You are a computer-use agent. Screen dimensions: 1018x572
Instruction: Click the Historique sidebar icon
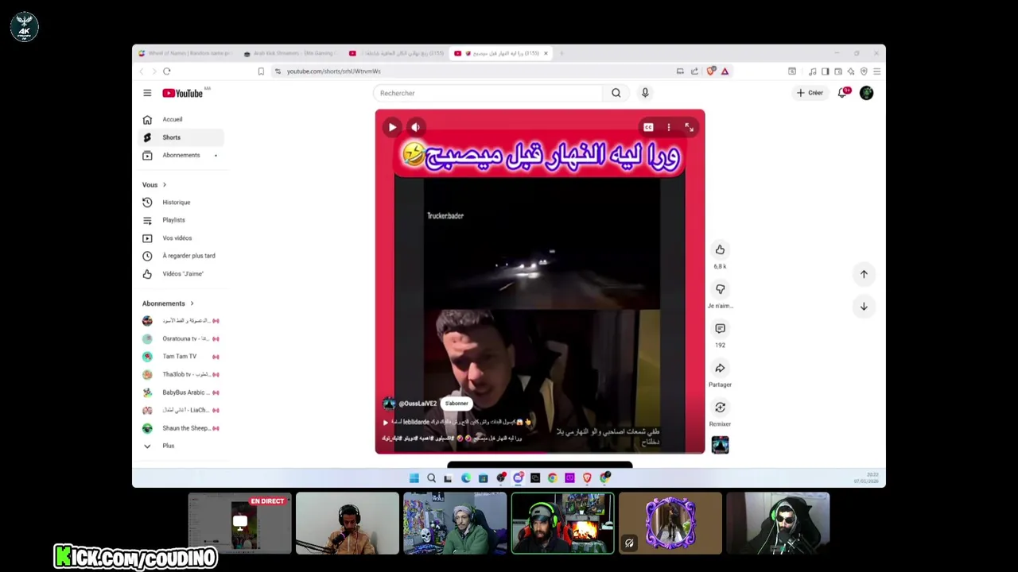(x=147, y=203)
